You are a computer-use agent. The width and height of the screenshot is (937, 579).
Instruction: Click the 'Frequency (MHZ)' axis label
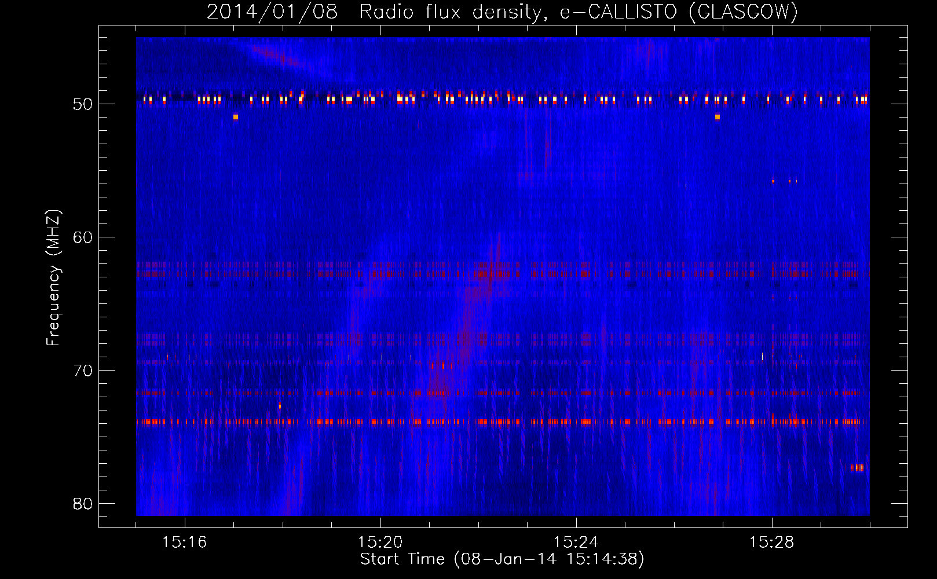click(x=53, y=278)
